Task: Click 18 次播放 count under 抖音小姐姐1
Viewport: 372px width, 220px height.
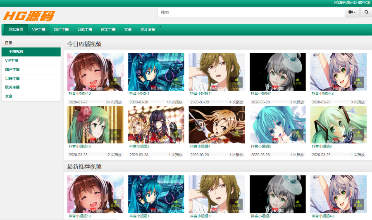Action: click(x=174, y=102)
